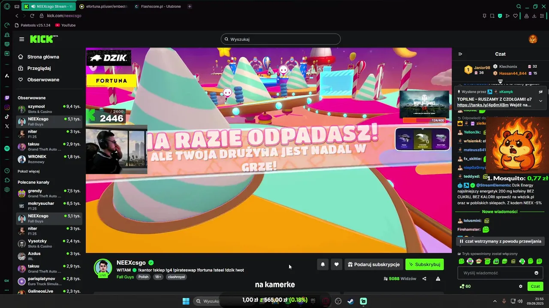Click the Kick logo
This screenshot has width=549, height=308.
coord(43,39)
